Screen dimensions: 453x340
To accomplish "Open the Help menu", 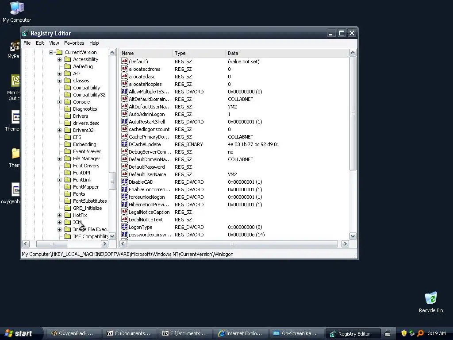I will click(94, 43).
